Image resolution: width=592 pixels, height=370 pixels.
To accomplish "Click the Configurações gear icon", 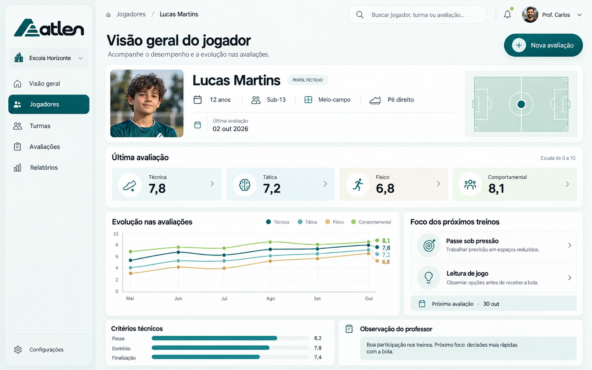I will 18,349.
